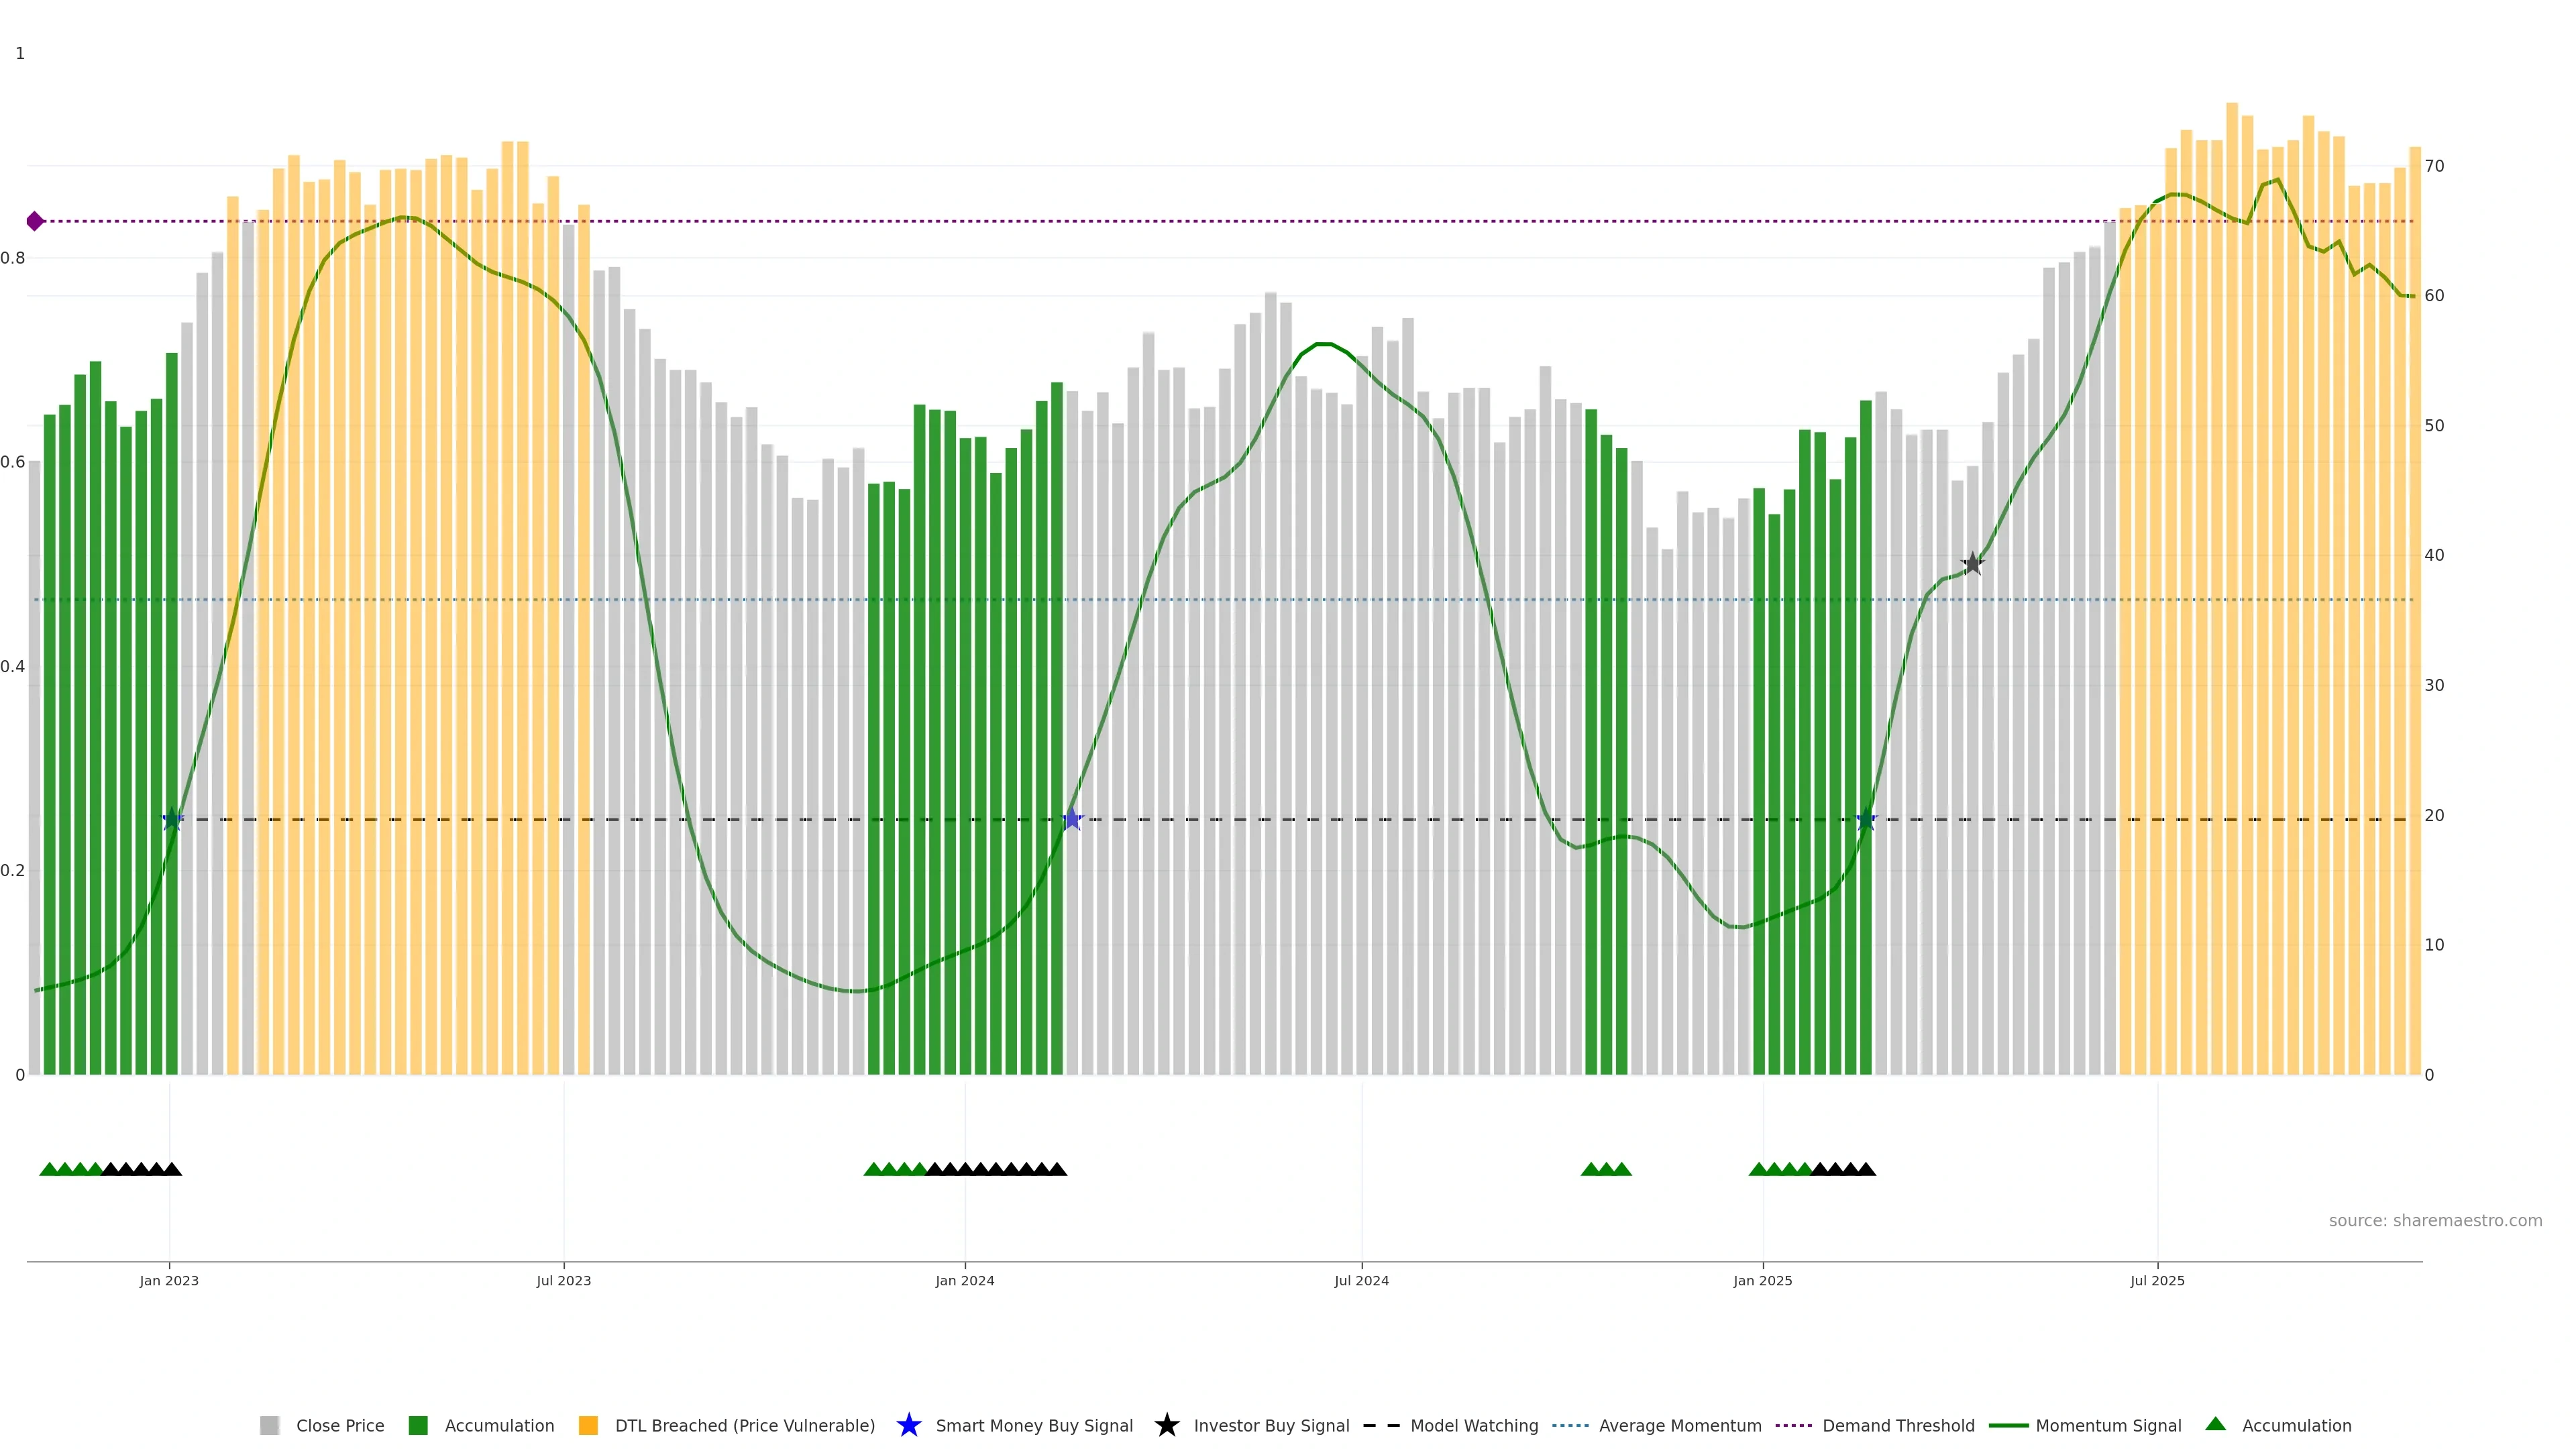Viewport: 2576px width, 1449px height.
Task: Toggle the Model Watching legend entry
Action: pos(1473,1425)
